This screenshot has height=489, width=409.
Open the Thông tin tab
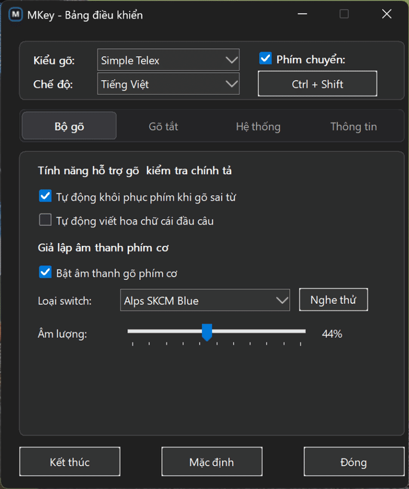pyautogui.click(x=353, y=127)
